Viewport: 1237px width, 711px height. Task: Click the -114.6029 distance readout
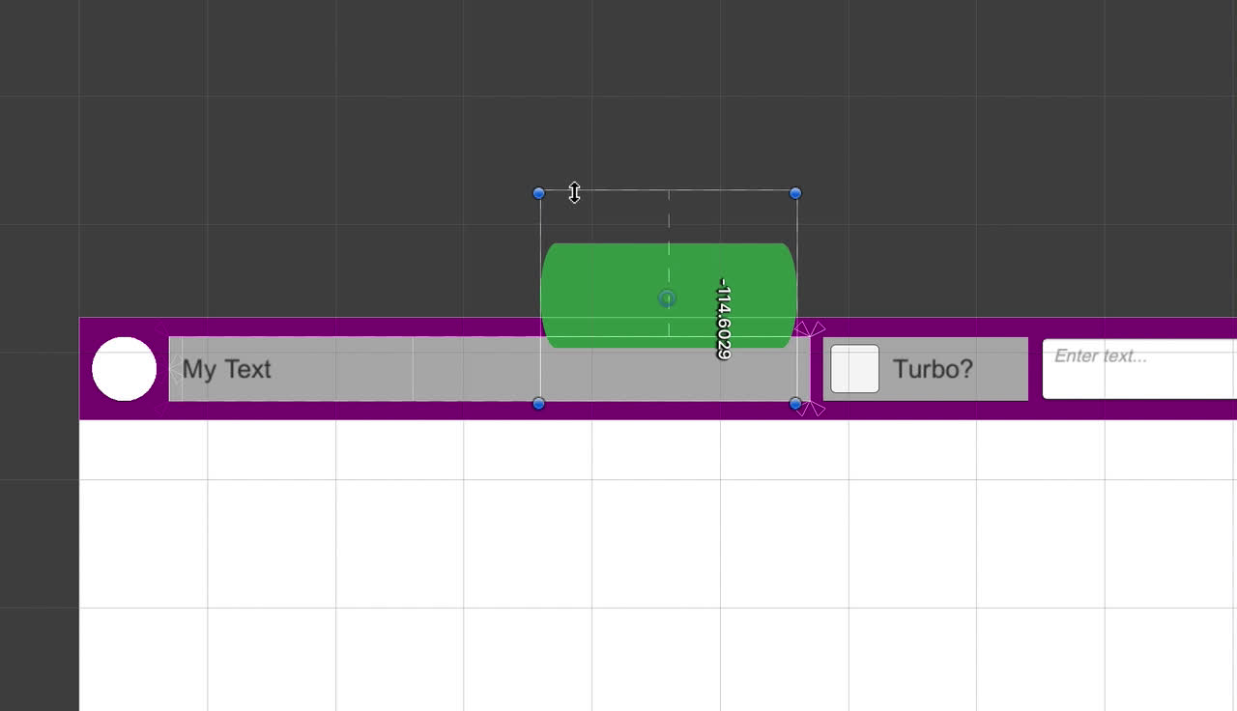point(723,319)
